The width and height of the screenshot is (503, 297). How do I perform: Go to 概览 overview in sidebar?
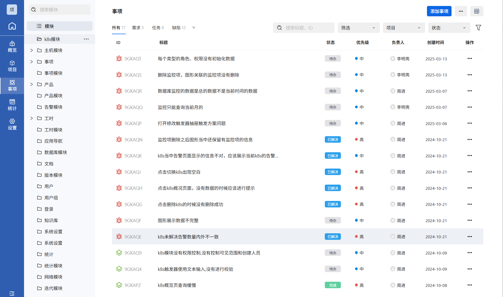tap(12, 47)
